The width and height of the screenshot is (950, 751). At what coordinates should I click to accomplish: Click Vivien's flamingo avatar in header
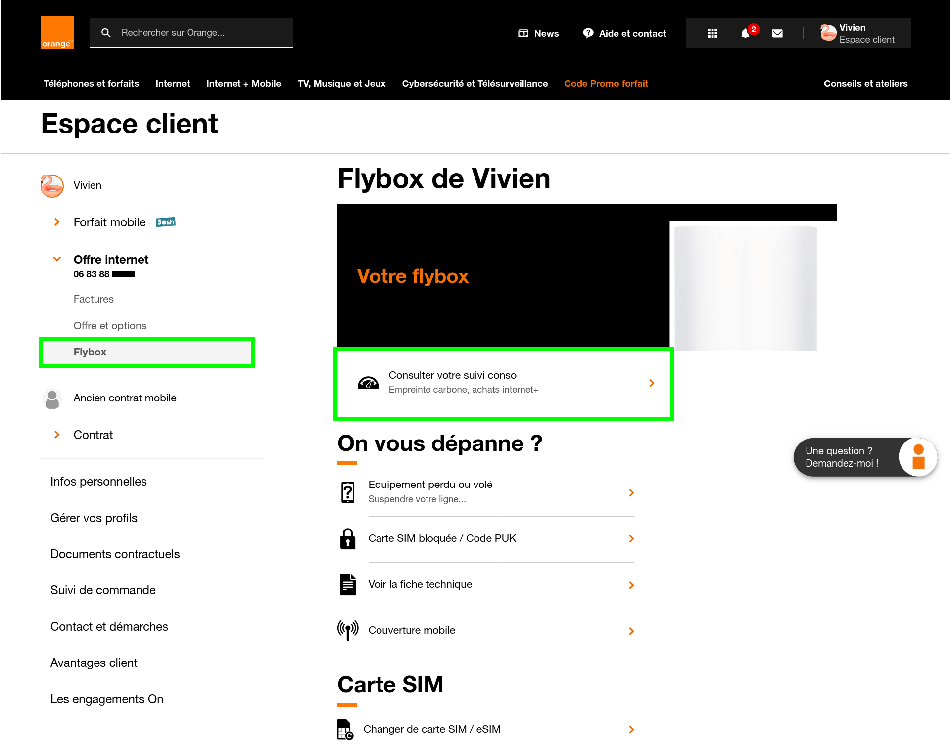[x=828, y=33]
